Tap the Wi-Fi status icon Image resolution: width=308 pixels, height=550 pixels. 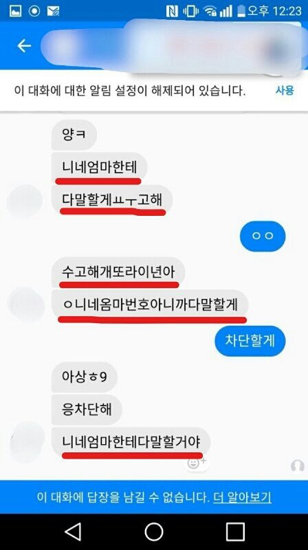[x=210, y=11]
